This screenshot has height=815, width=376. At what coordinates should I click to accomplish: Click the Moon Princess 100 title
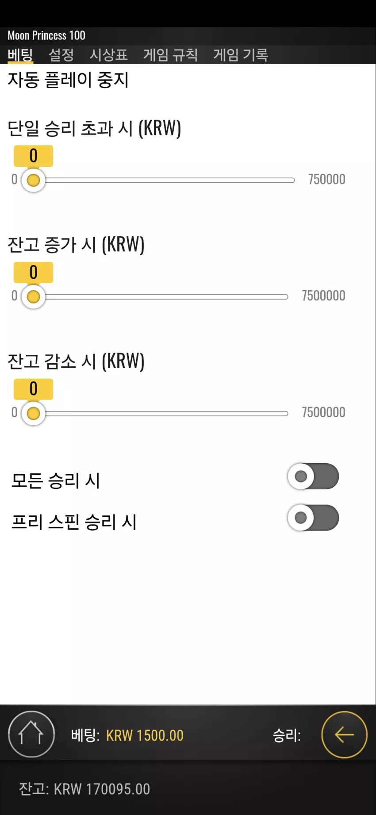pos(46,35)
